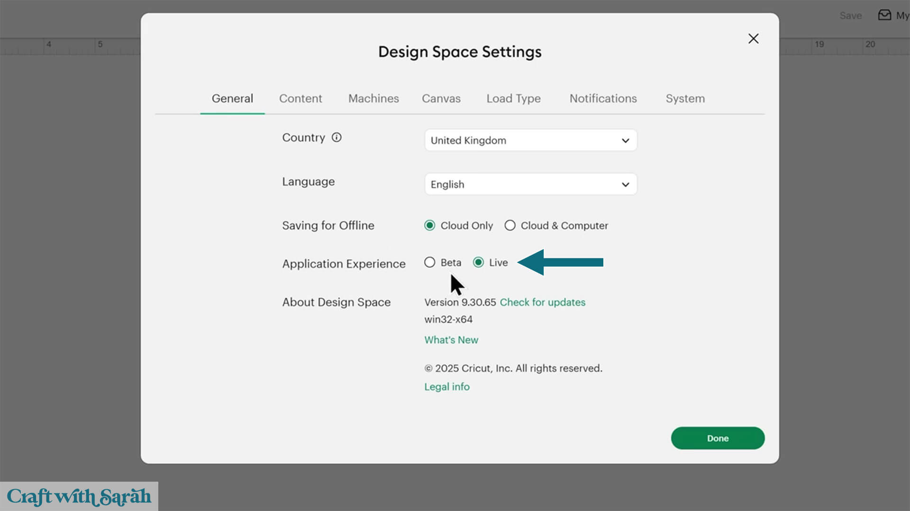Select the System tab
Screen dimensions: 910x511
[685, 98]
